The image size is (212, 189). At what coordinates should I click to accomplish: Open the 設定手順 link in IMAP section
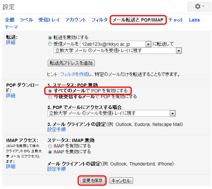[57, 169]
